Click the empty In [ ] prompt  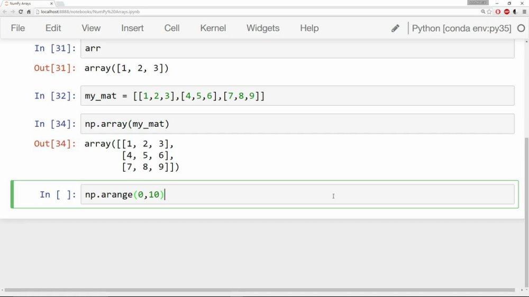(58, 194)
